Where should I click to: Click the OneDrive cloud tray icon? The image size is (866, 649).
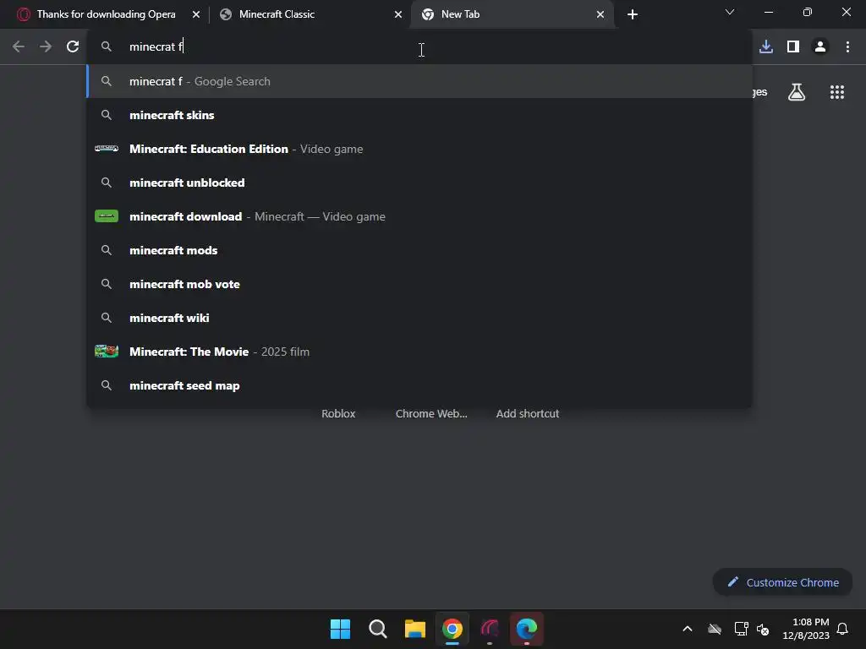click(x=715, y=629)
